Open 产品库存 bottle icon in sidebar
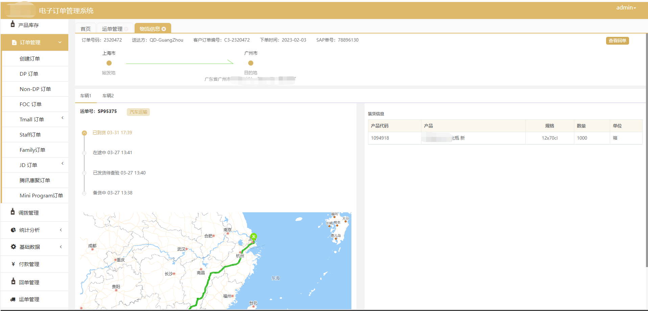This screenshot has width=648, height=311. [13, 24]
